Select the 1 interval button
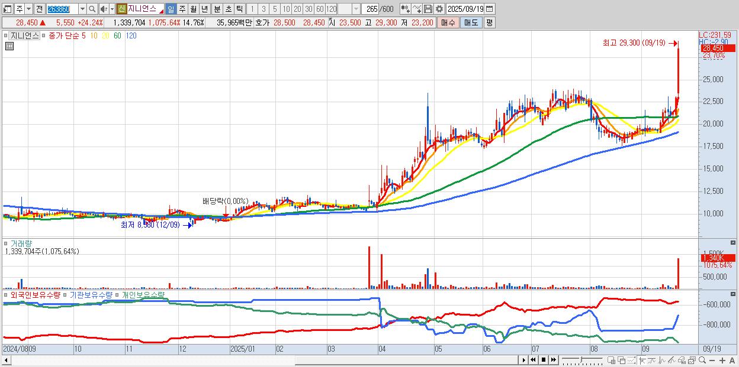 (x=252, y=9)
